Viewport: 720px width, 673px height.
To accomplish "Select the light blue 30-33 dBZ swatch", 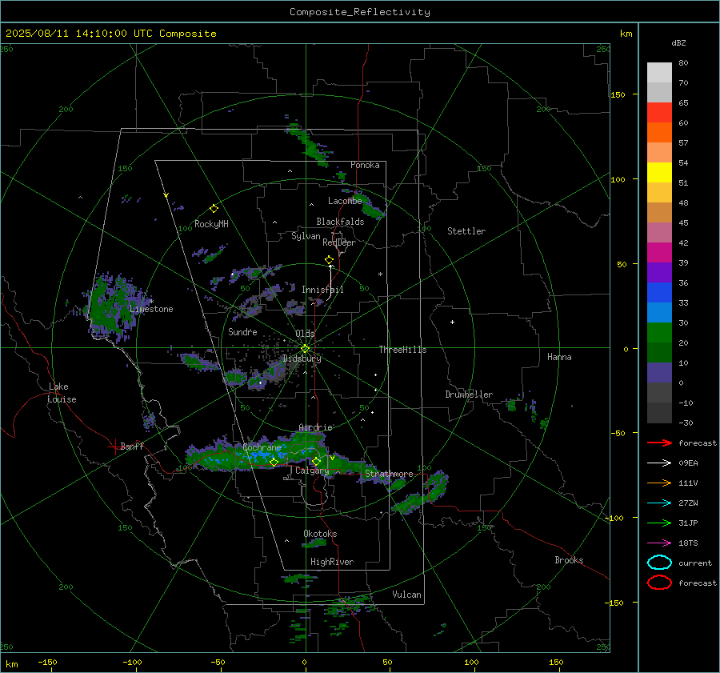I will (659, 312).
